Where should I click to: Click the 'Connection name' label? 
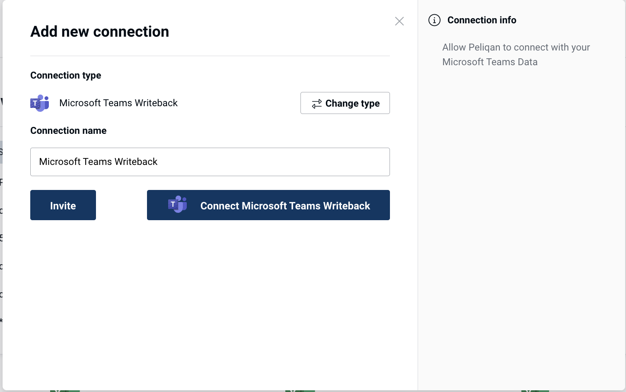coord(68,130)
